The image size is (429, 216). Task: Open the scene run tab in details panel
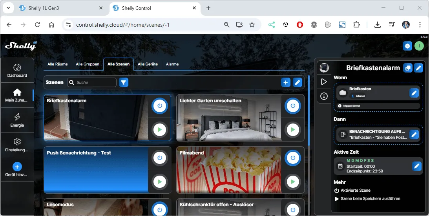tap(324, 82)
